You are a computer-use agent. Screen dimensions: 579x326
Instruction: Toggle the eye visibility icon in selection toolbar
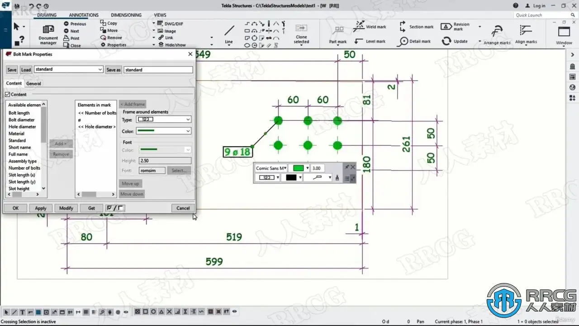[x=126, y=312]
